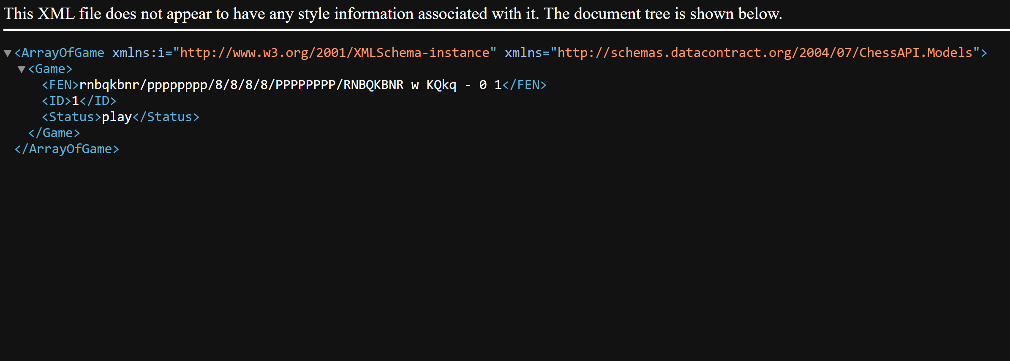1010x361 pixels.
Task: Click the closing FEN tag
Action: tap(524, 85)
